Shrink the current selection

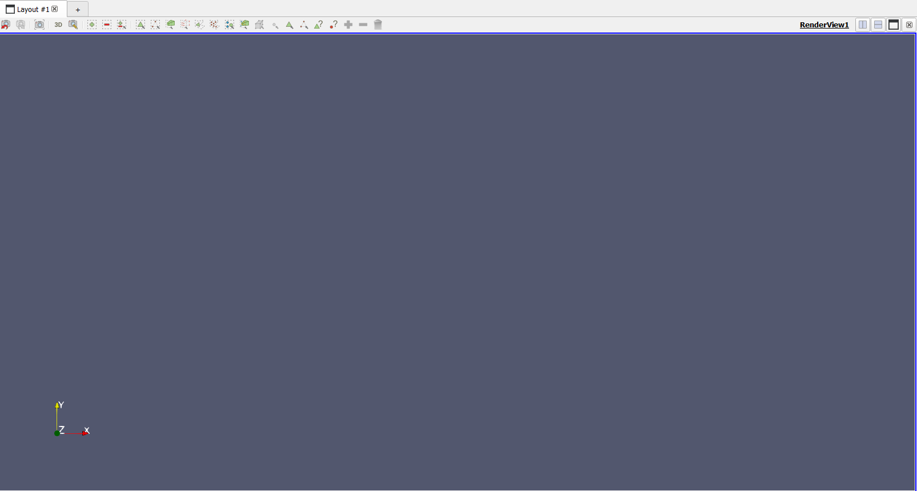pyautogui.click(x=363, y=25)
